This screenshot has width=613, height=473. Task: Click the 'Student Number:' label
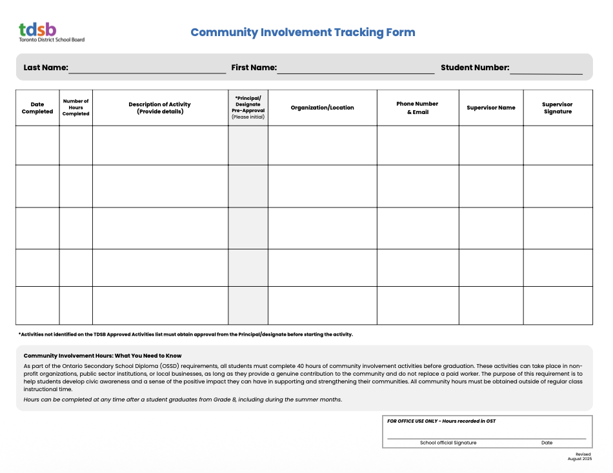tap(475, 68)
